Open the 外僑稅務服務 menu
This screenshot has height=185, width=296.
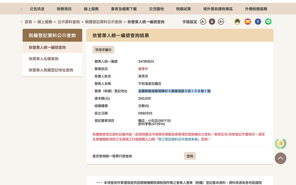click(x=256, y=9)
